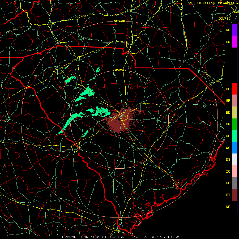Click the RF legend label
This screenshot has width=239, height=239.
click(228, 30)
